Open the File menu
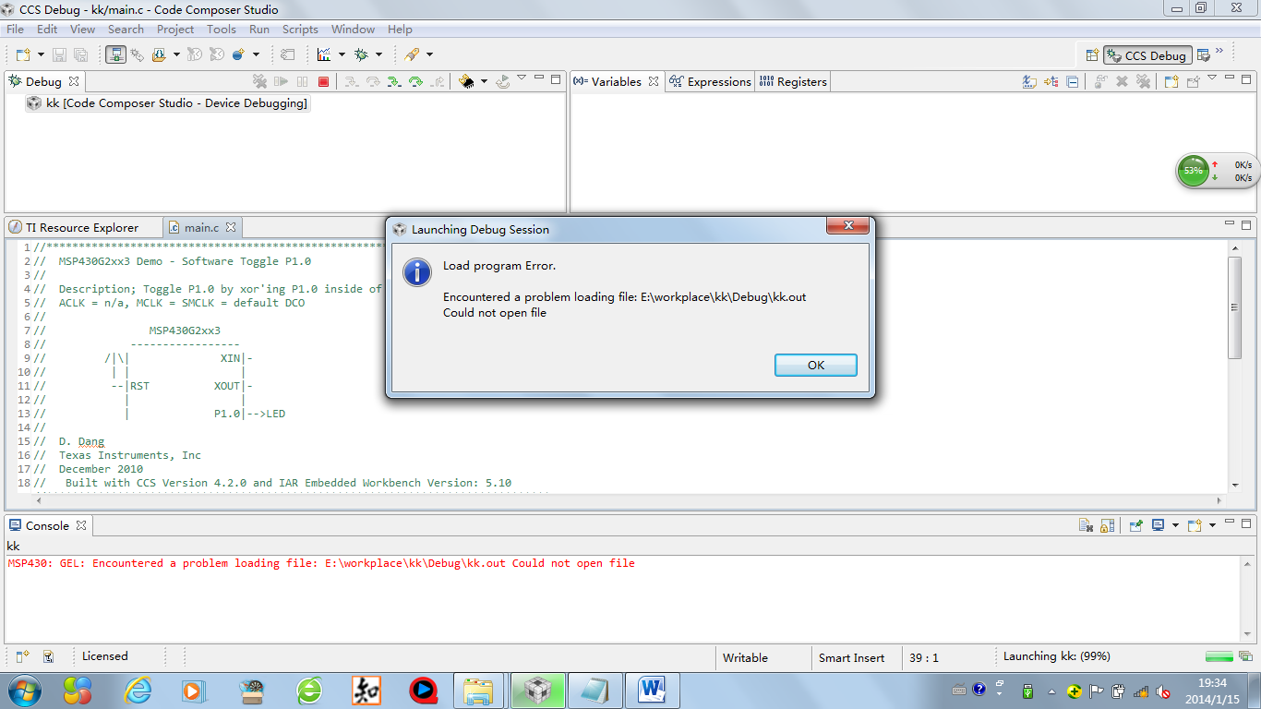1261x709 pixels. pos(15,30)
